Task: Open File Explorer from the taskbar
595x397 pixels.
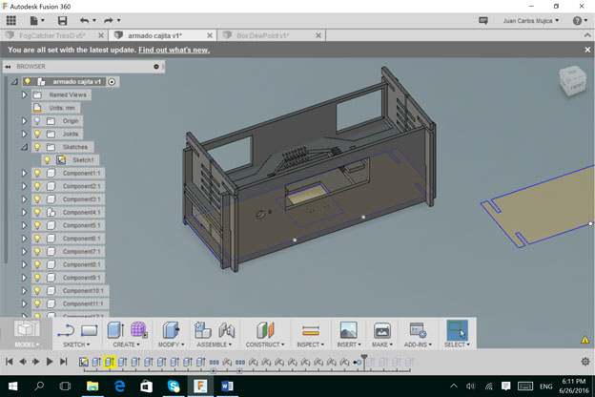Action: tap(92, 387)
